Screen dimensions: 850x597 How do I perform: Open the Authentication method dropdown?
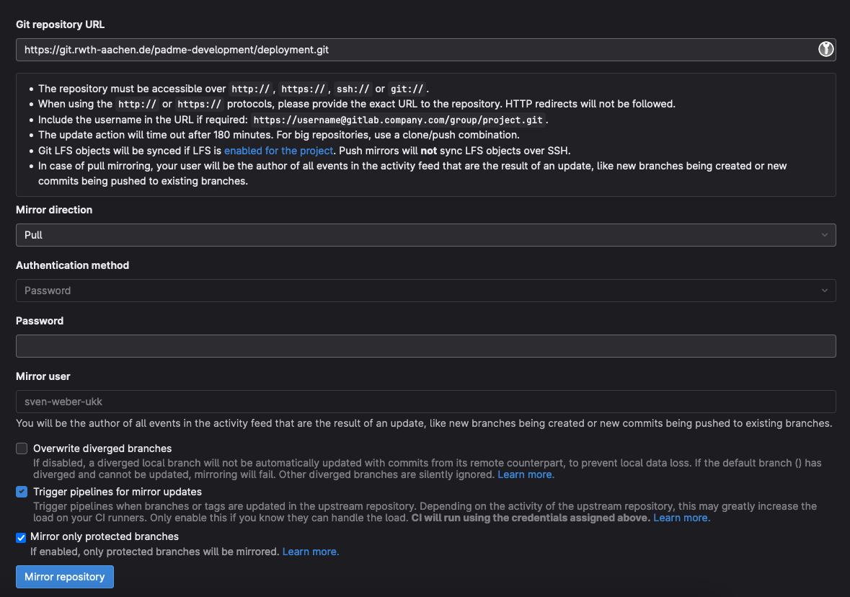coord(425,291)
